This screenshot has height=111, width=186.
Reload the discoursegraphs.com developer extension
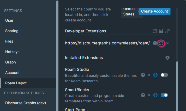click(x=161, y=43)
